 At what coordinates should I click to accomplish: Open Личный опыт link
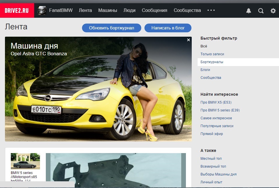click(211, 182)
